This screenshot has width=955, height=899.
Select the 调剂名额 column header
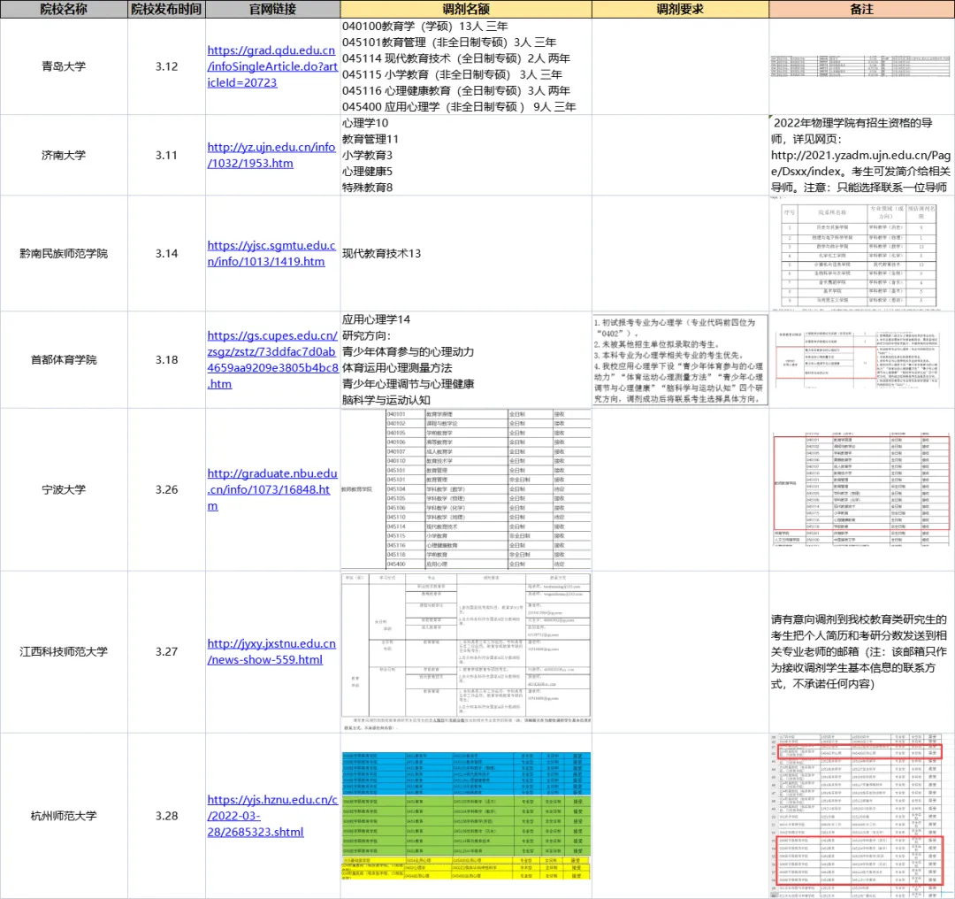pyautogui.click(x=466, y=9)
